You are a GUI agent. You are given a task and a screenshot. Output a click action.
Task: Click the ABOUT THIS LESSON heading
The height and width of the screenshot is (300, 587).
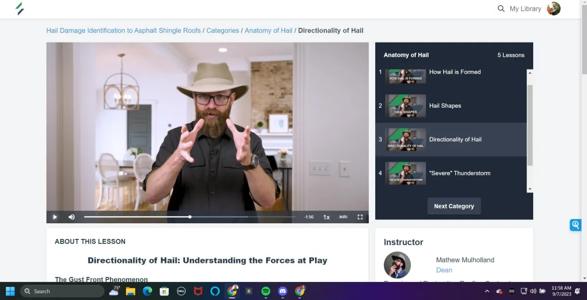coord(90,241)
